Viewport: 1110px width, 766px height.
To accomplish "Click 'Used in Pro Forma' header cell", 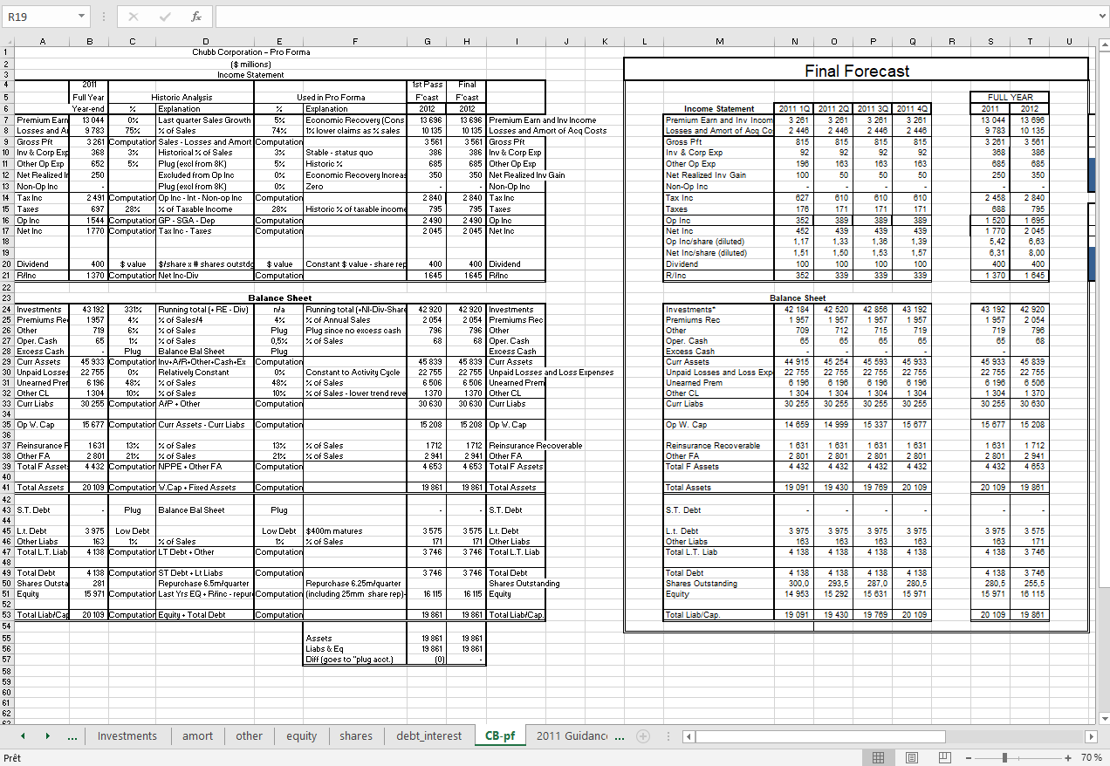I will click(331, 98).
